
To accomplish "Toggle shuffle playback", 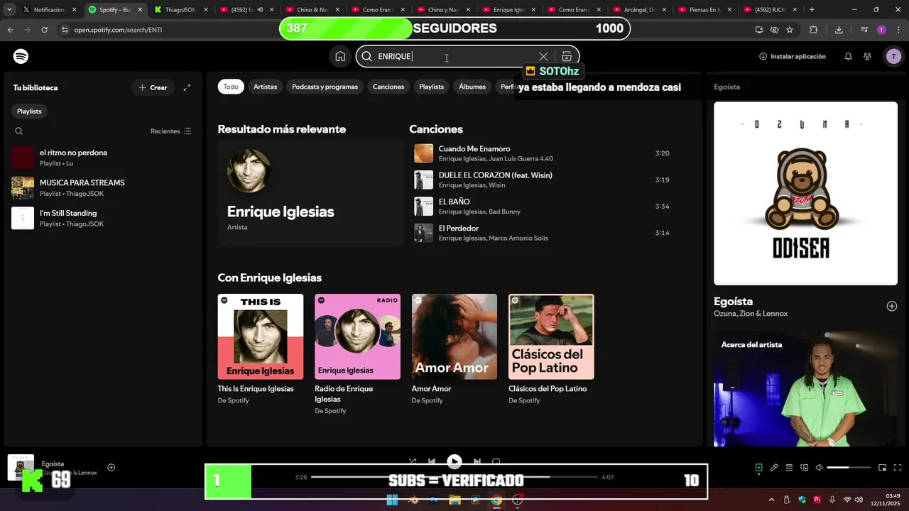I will 413,461.
